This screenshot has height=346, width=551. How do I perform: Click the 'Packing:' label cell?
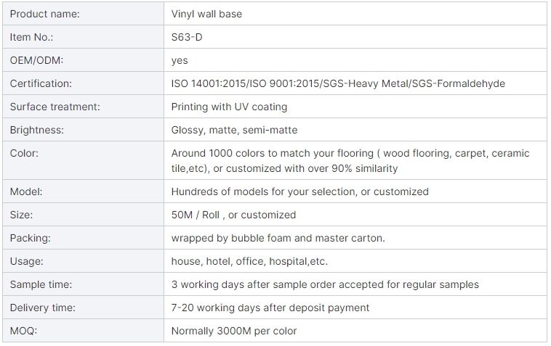pos(30,238)
